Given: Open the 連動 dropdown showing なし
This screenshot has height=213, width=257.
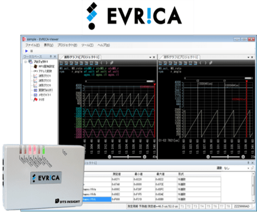Looking at the screenshot, I should [237, 168].
